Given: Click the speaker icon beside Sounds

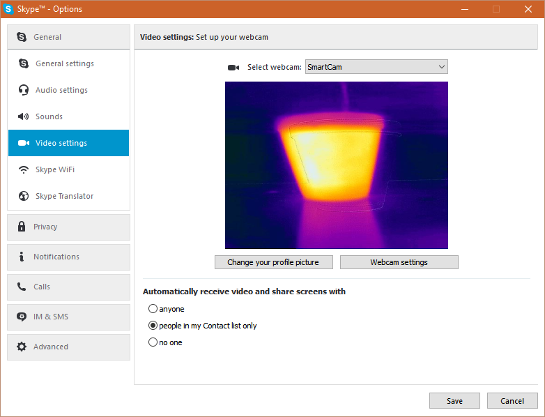Looking at the screenshot, I should tap(23, 116).
